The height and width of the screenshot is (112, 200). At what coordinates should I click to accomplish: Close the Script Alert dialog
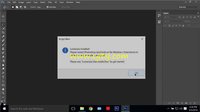142,39
